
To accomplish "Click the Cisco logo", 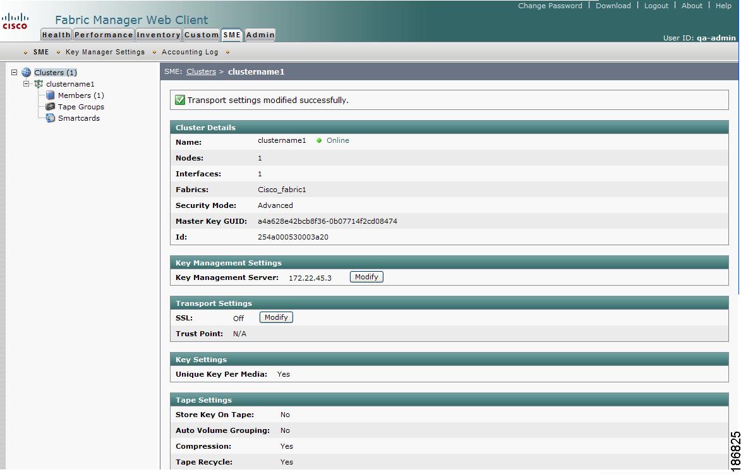I will (15, 21).
